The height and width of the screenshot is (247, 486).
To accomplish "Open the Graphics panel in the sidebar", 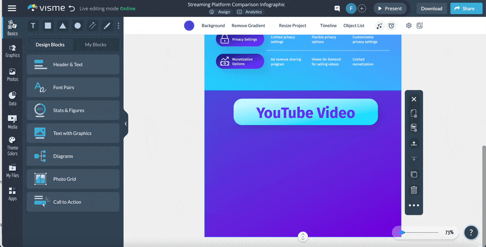I will pos(12,51).
